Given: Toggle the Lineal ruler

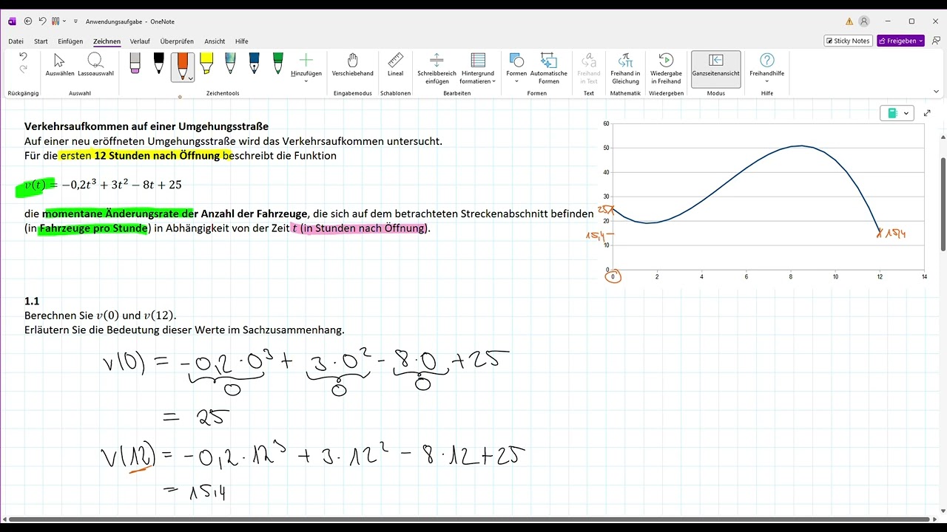Looking at the screenshot, I should [395, 65].
